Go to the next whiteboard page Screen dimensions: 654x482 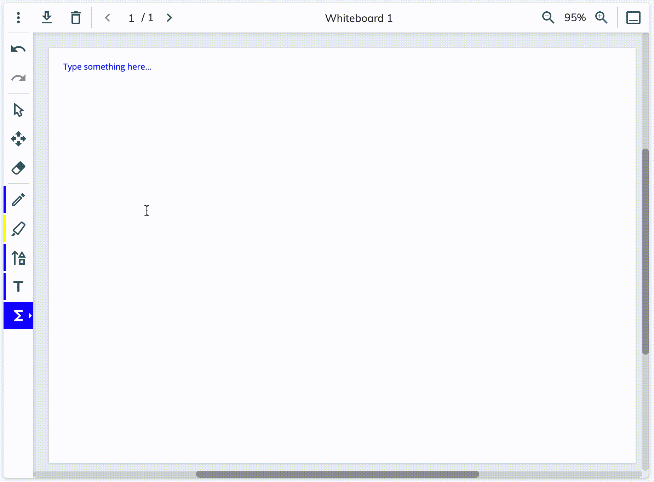(x=169, y=18)
